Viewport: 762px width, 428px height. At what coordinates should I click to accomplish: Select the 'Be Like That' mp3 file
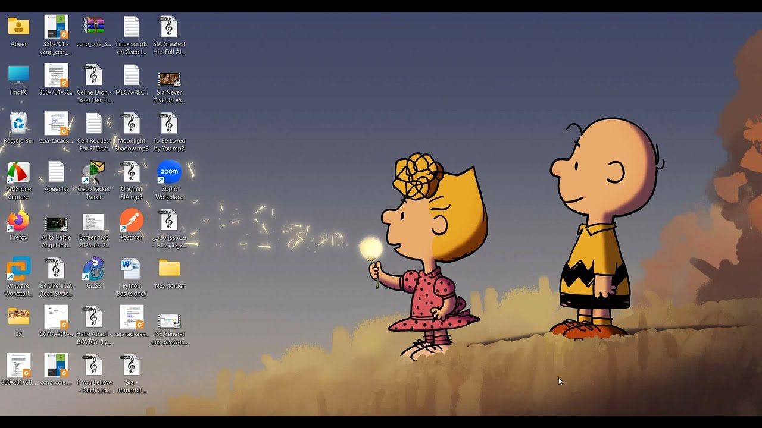pos(57,269)
